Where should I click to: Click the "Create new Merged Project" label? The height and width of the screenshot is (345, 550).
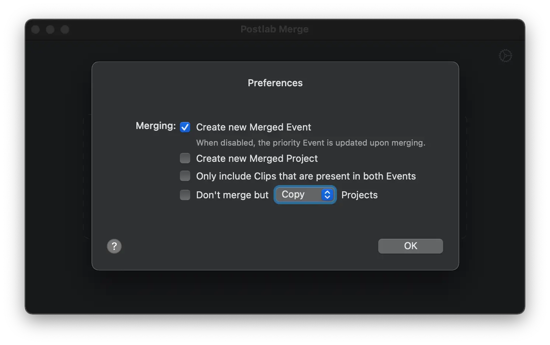[257, 158]
